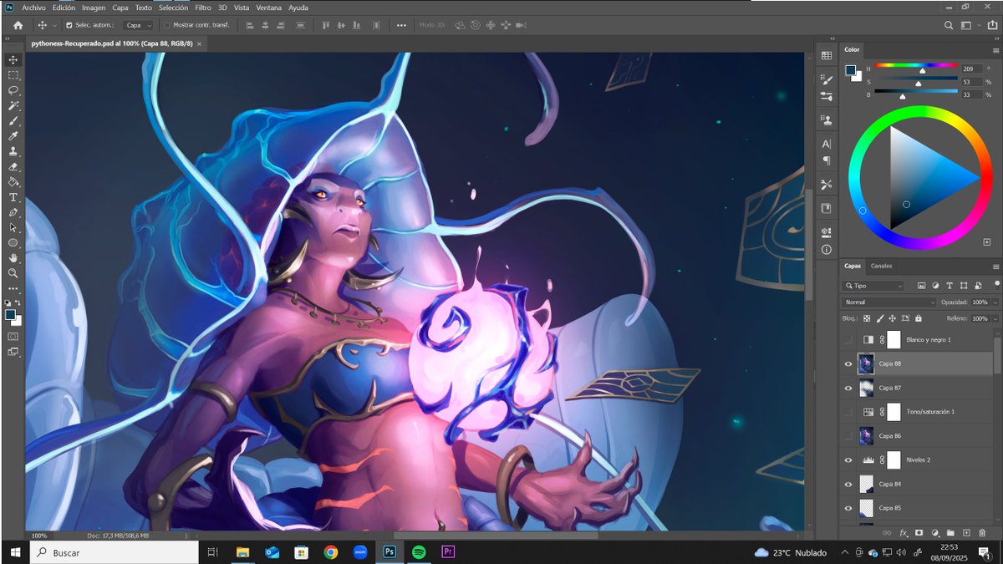Viewport: 1003px width, 564px height.
Task: Lock transparent pixels in layers panel
Action: 867,318
